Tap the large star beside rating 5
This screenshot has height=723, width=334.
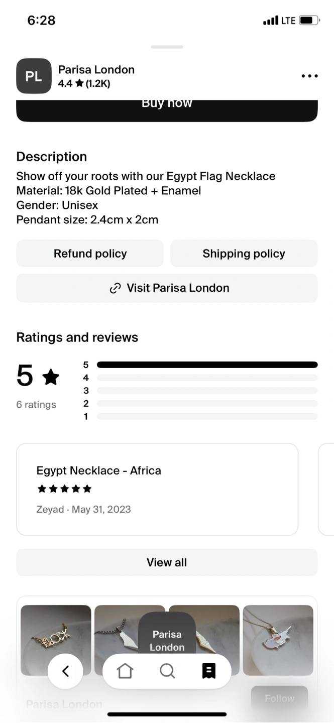coord(51,377)
